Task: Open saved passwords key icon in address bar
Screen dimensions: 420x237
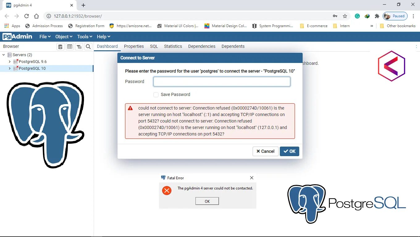Action: pos(335,16)
